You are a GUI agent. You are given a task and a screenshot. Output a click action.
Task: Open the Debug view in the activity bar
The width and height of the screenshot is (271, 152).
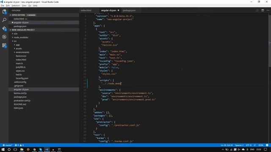(4, 37)
